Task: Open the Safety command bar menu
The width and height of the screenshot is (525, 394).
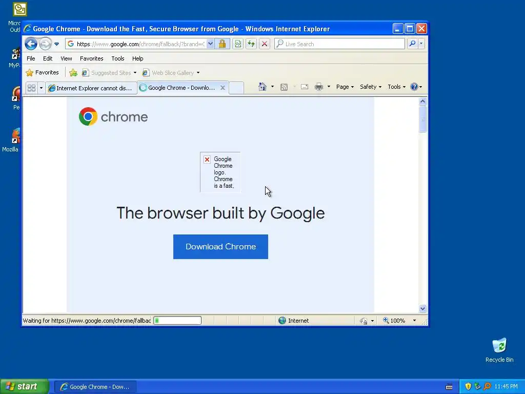Action: (x=371, y=87)
